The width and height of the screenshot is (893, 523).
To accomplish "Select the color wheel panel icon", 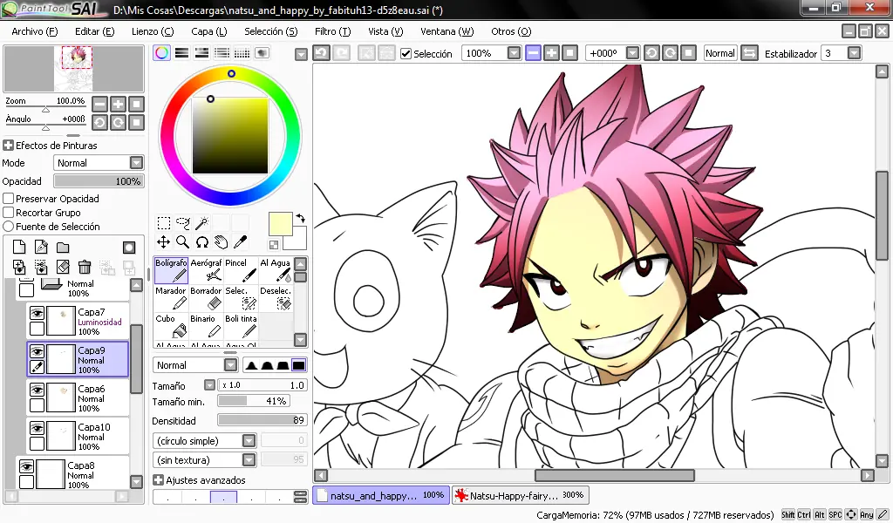I will pyautogui.click(x=161, y=53).
